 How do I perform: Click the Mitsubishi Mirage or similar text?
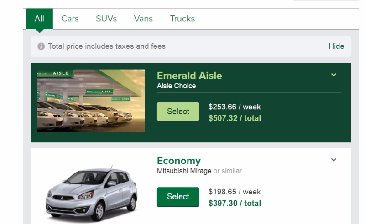click(x=199, y=171)
